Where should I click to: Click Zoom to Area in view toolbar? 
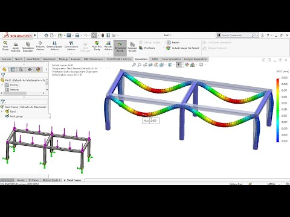(x=140, y=64)
